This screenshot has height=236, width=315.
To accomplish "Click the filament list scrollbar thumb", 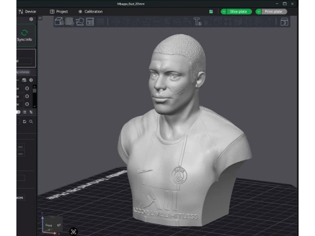I will click(x=34, y=90).
